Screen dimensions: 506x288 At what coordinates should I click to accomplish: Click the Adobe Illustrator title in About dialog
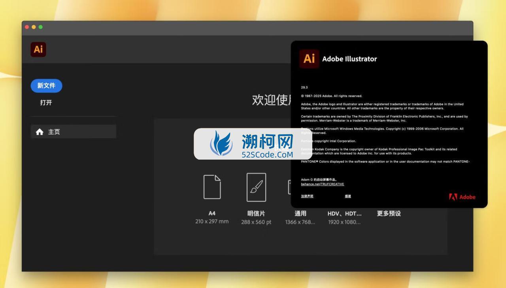[x=349, y=59]
